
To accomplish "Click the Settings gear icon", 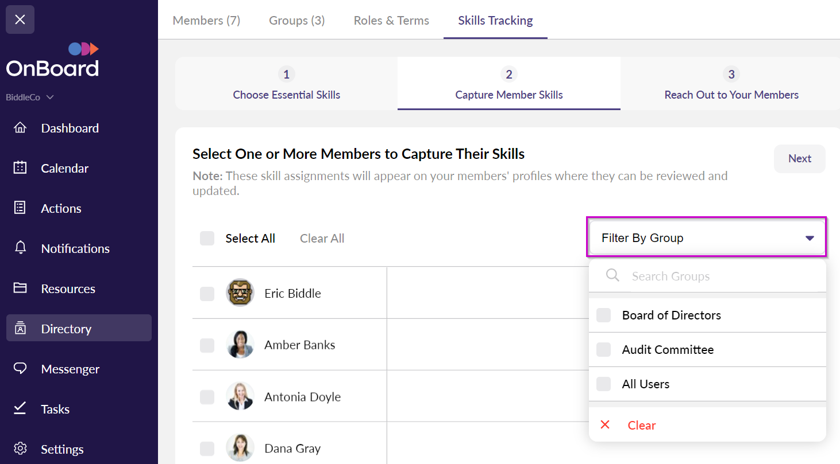I will click(20, 449).
